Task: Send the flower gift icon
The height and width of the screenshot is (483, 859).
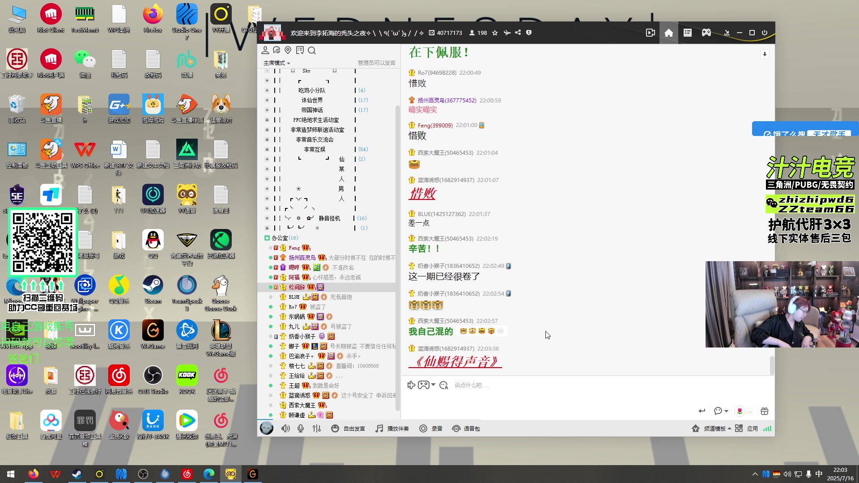Action: pyautogui.click(x=740, y=411)
